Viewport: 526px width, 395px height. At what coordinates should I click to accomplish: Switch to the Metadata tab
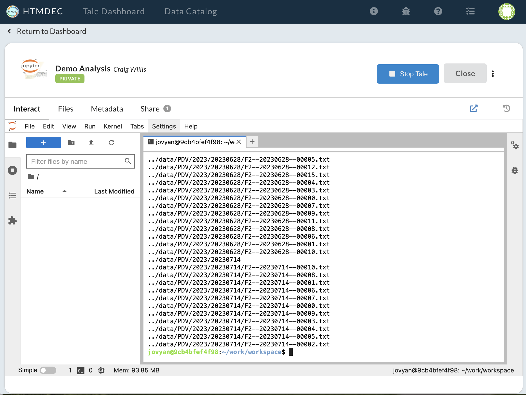(107, 109)
